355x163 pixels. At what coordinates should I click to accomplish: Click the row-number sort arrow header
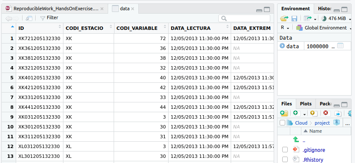pyautogui.click(x=12, y=26)
